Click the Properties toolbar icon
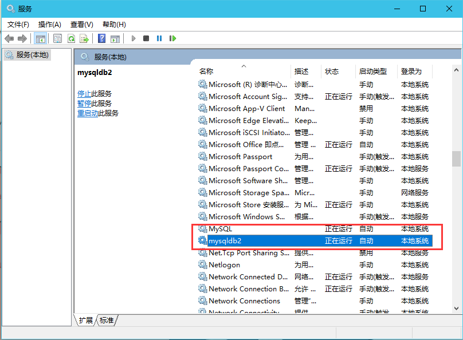 click(x=57, y=38)
